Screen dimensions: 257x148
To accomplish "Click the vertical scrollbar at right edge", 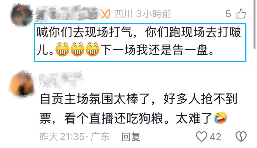I will (254, 25).
